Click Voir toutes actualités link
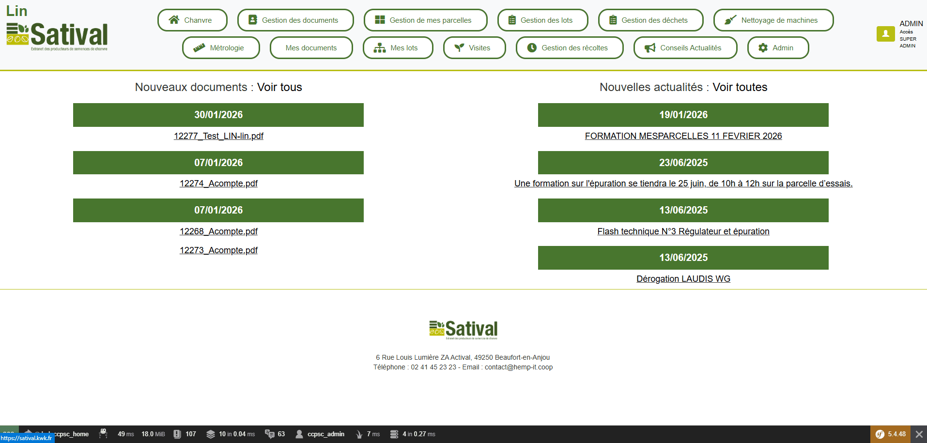This screenshot has height=443, width=927. click(740, 87)
